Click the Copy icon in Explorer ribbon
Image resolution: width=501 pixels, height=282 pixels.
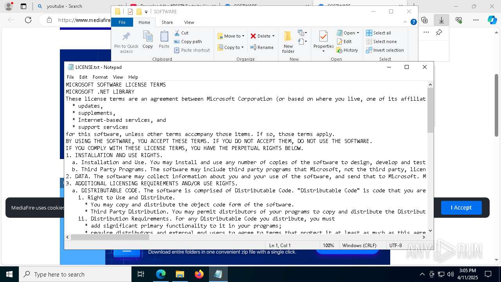pyautogui.click(x=148, y=40)
